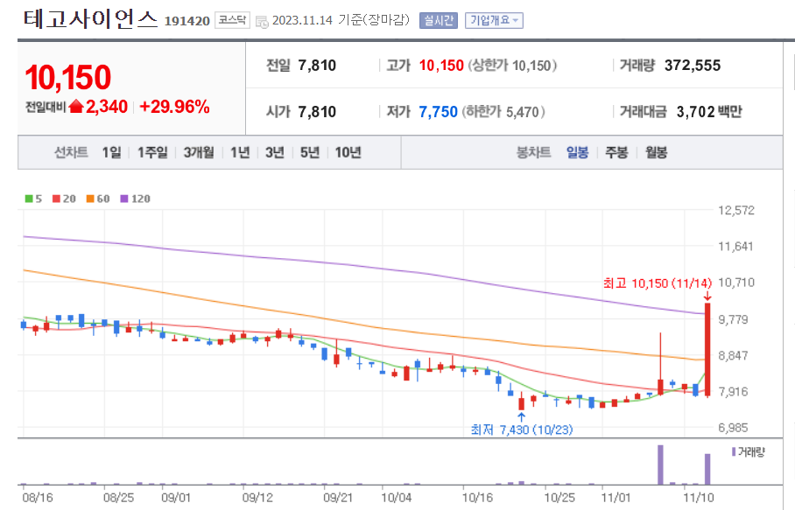Click the 거래량 value 372,555

693,66
